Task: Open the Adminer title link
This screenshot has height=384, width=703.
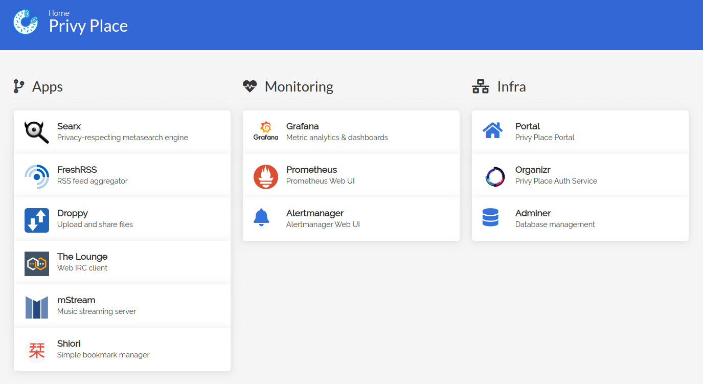Action: (x=533, y=213)
